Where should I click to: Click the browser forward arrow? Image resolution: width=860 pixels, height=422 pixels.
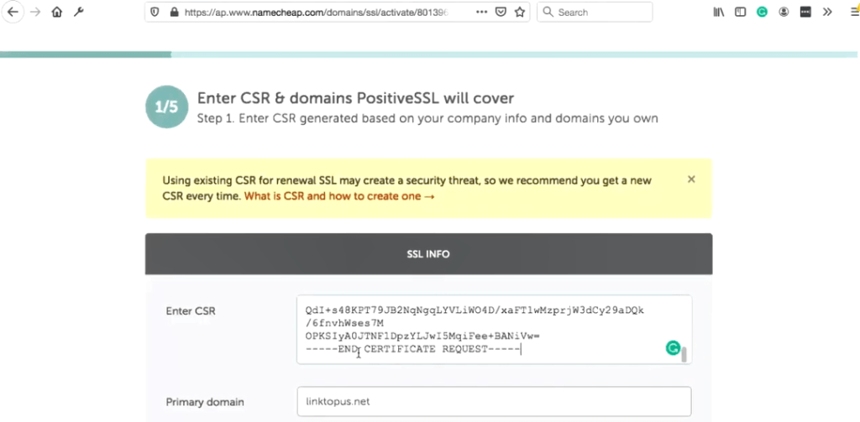click(35, 12)
